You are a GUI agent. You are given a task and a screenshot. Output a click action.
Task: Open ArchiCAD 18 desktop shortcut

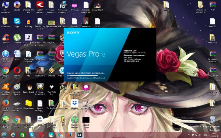pos(40,70)
